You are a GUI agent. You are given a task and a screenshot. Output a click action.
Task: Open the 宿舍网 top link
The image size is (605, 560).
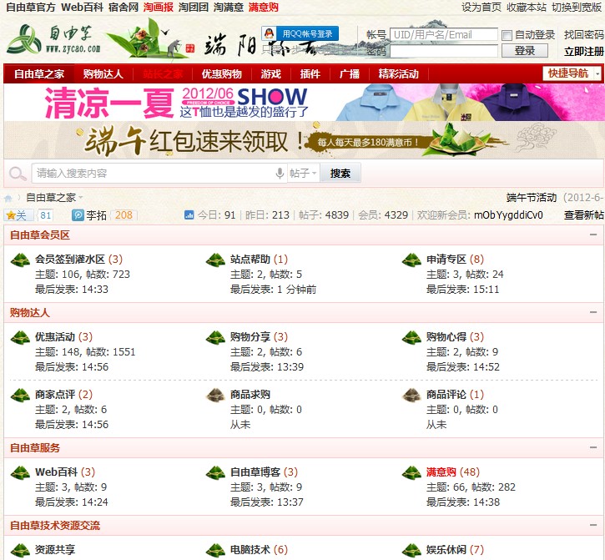point(124,7)
